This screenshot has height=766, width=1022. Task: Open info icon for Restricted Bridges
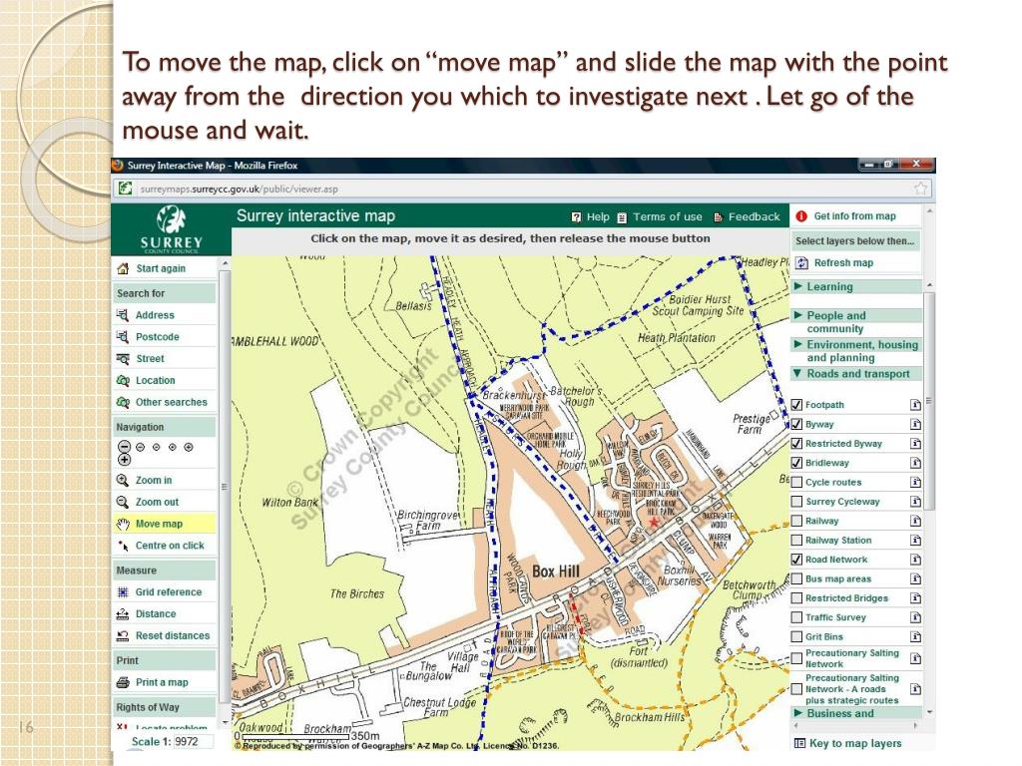(x=916, y=598)
